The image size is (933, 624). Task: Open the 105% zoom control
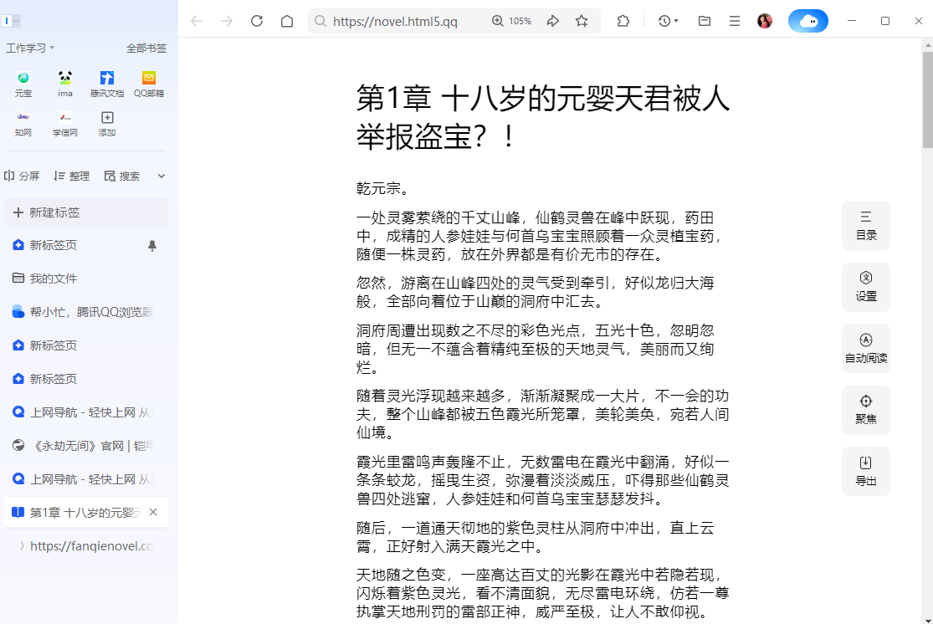511,21
